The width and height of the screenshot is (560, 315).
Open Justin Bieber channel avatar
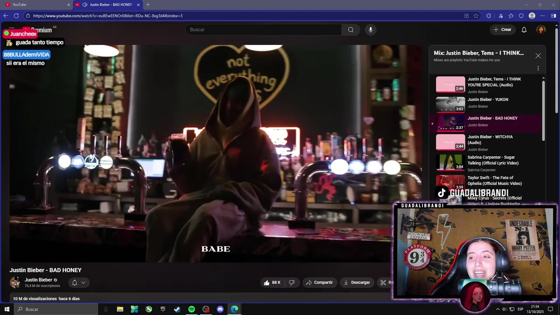point(15,283)
